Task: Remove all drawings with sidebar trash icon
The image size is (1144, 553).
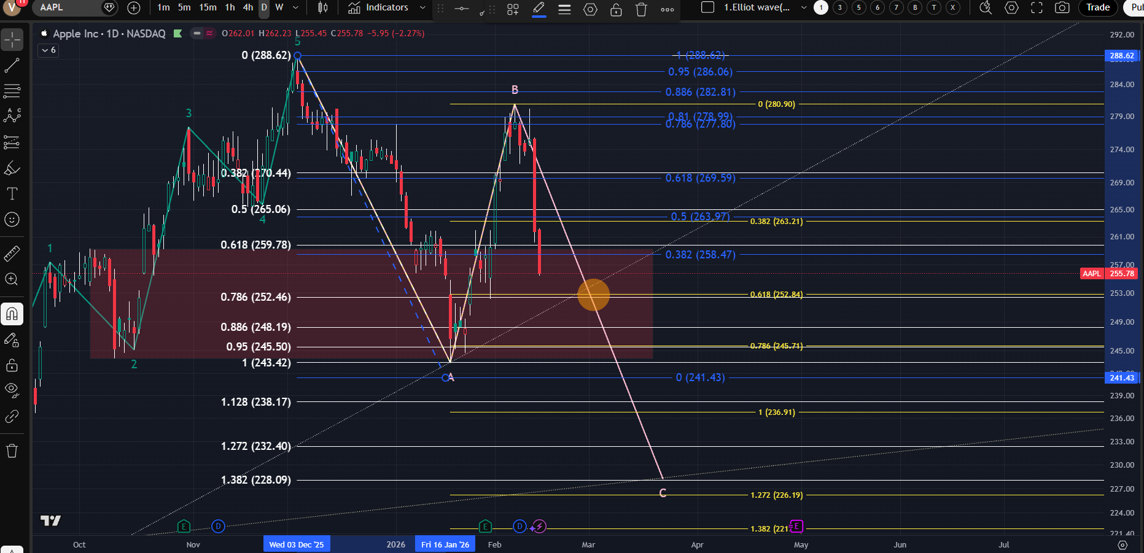Action: [12, 451]
